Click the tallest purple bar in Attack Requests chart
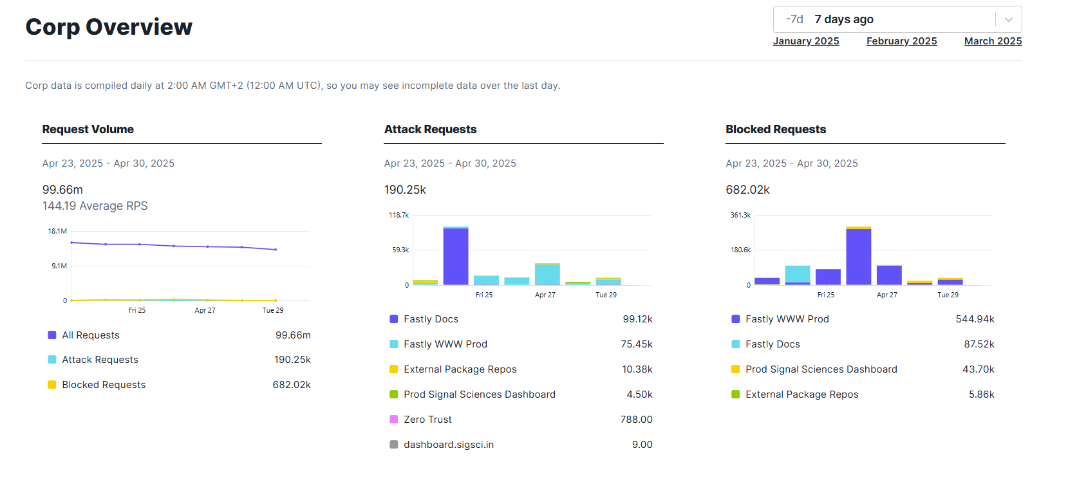 [456, 257]
